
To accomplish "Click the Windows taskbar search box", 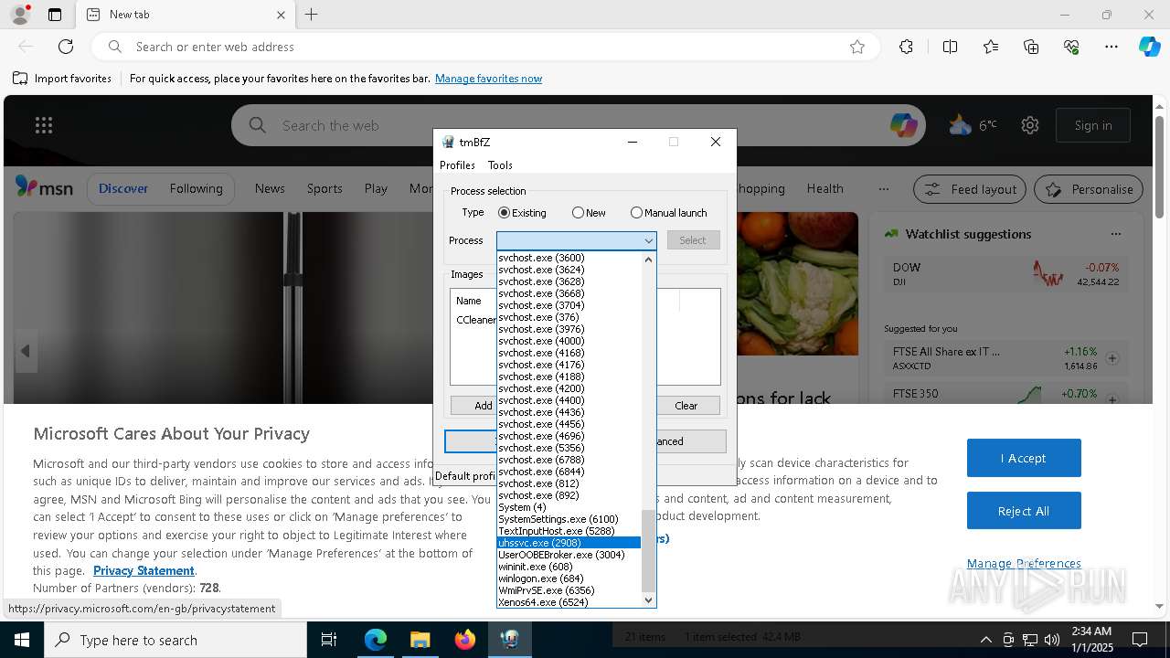I will pos(175,640).
